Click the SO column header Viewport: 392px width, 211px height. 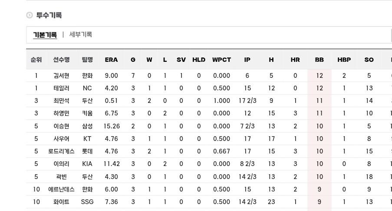coord(369,60)
